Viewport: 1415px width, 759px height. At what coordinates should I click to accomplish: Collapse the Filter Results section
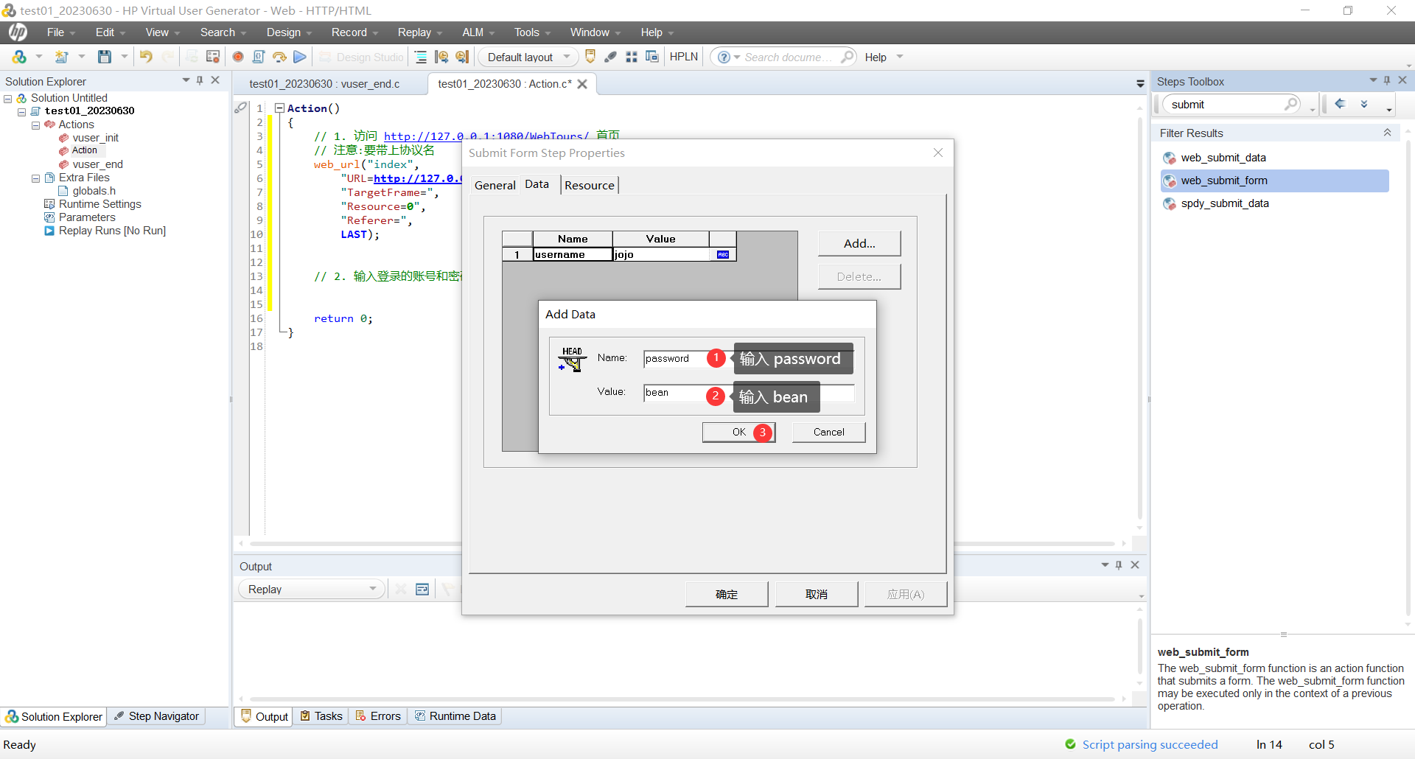click(x=1387, y=133)
